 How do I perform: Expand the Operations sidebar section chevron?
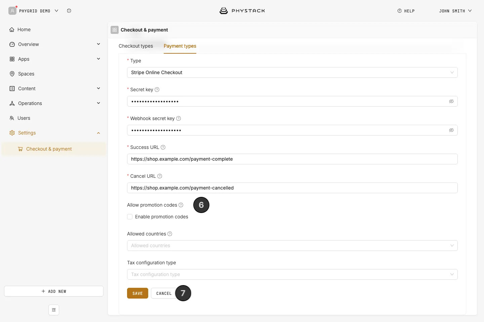98,103
